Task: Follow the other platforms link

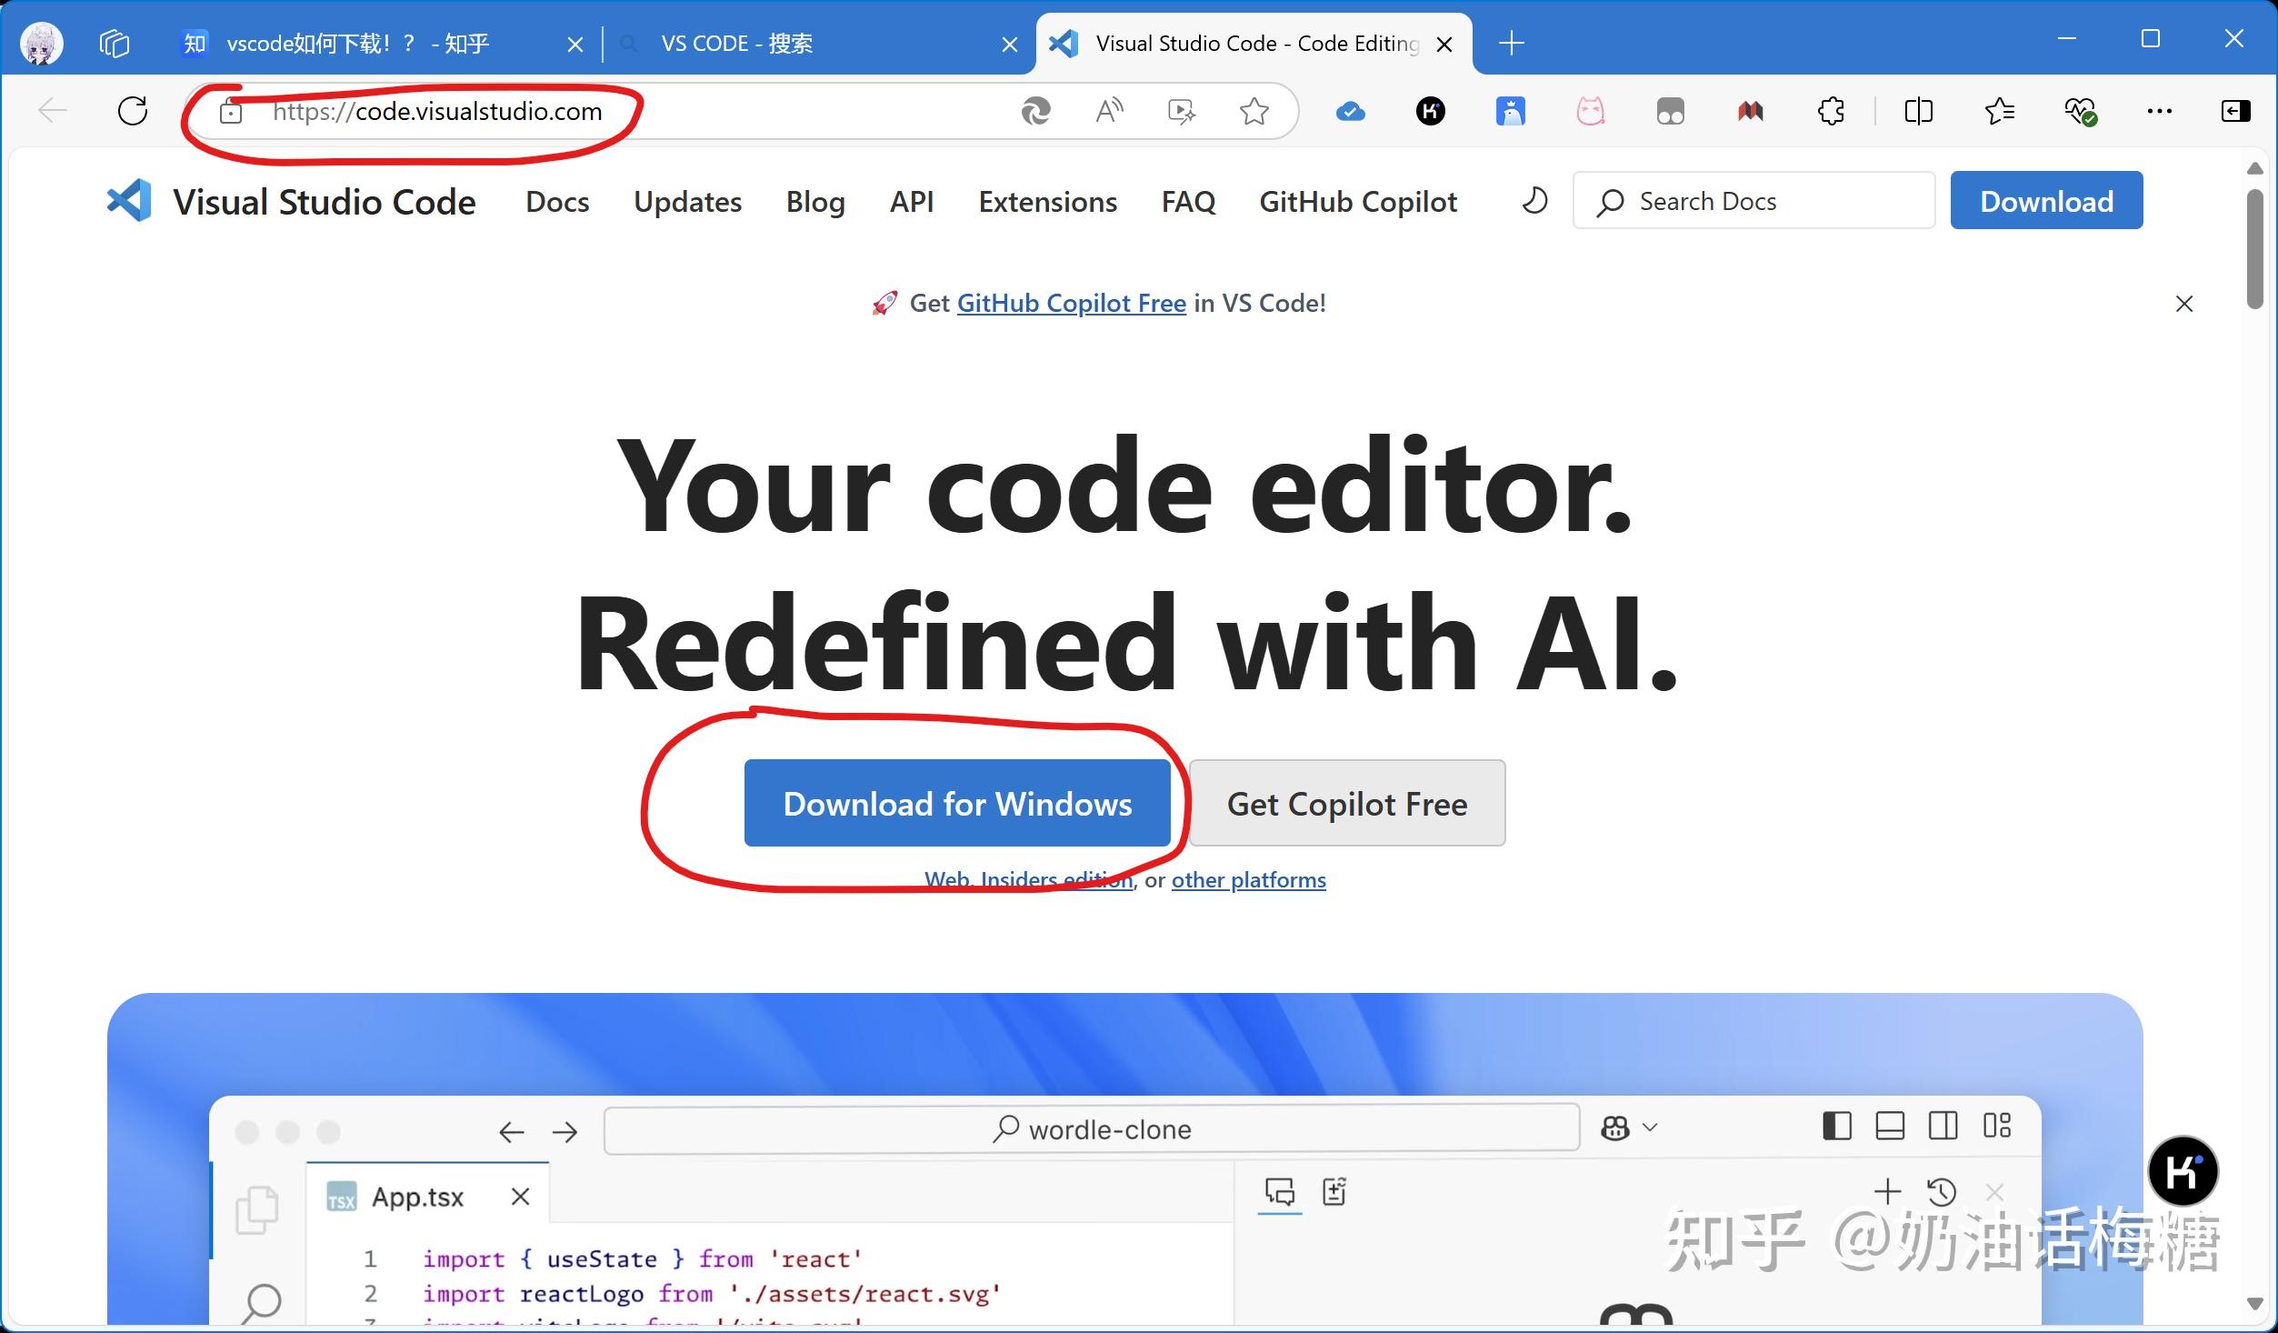Action: point(1249,880)
